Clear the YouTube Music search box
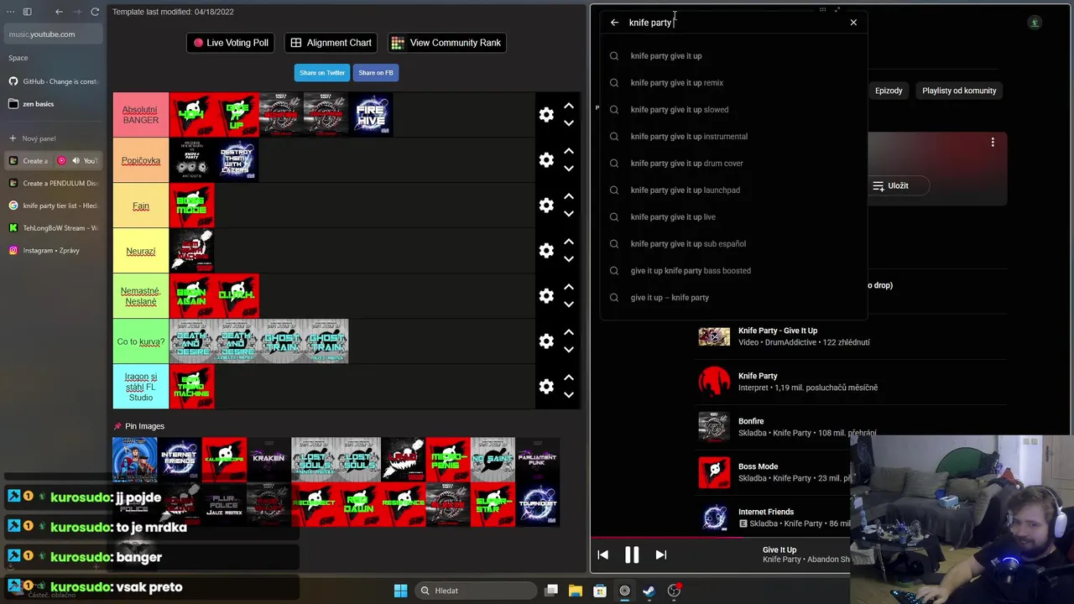 tap(853, 23)
